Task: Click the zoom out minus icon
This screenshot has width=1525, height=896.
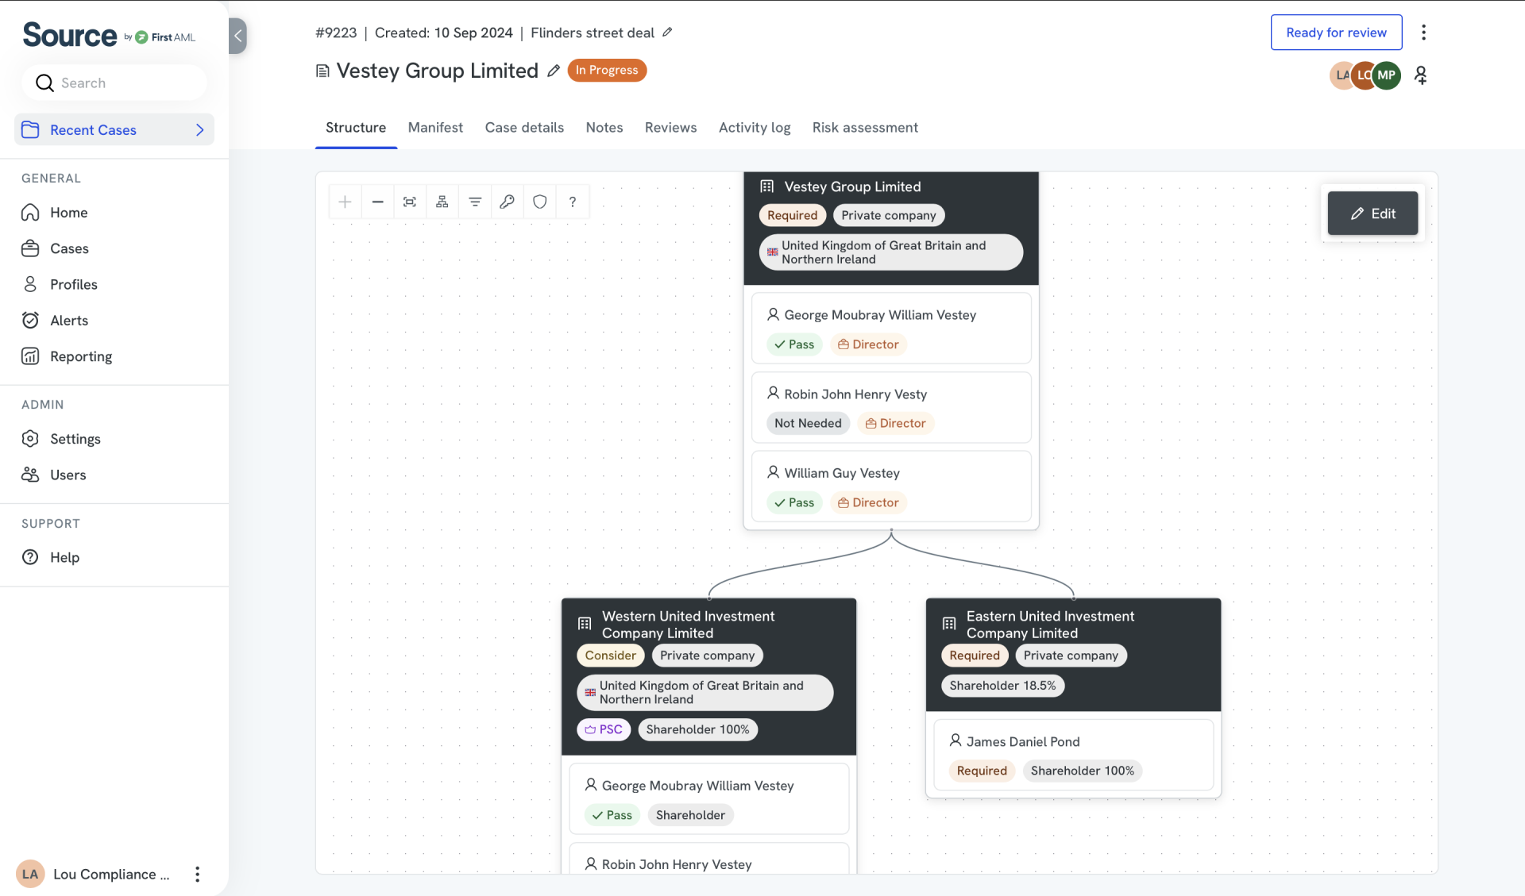Action: (x=377, y=202)
